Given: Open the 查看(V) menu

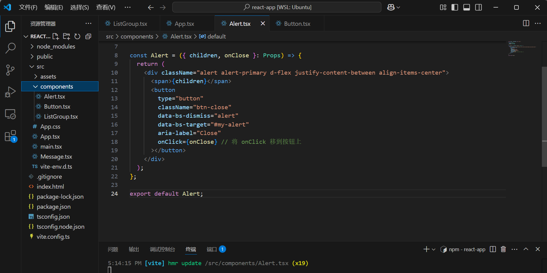Looking at the screenshot, I should [106, 7].
